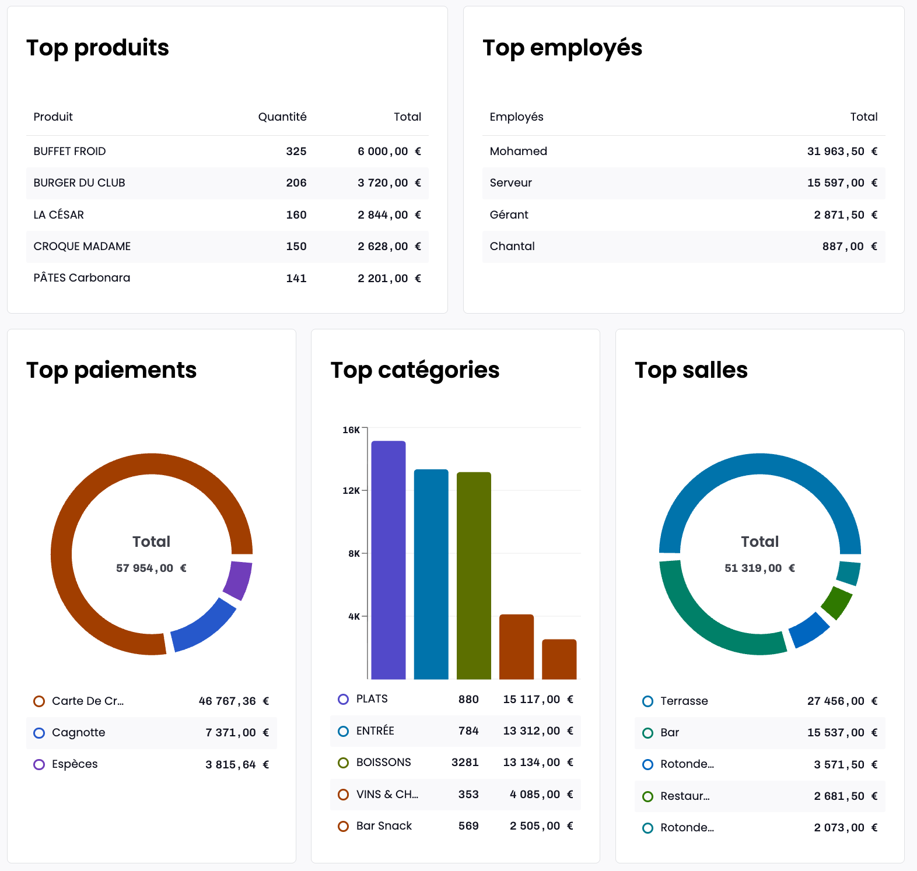This screenshot has width=917, height=871.
Task: Select the large blue Terrasse donut segment
Action: pos(759,465)
